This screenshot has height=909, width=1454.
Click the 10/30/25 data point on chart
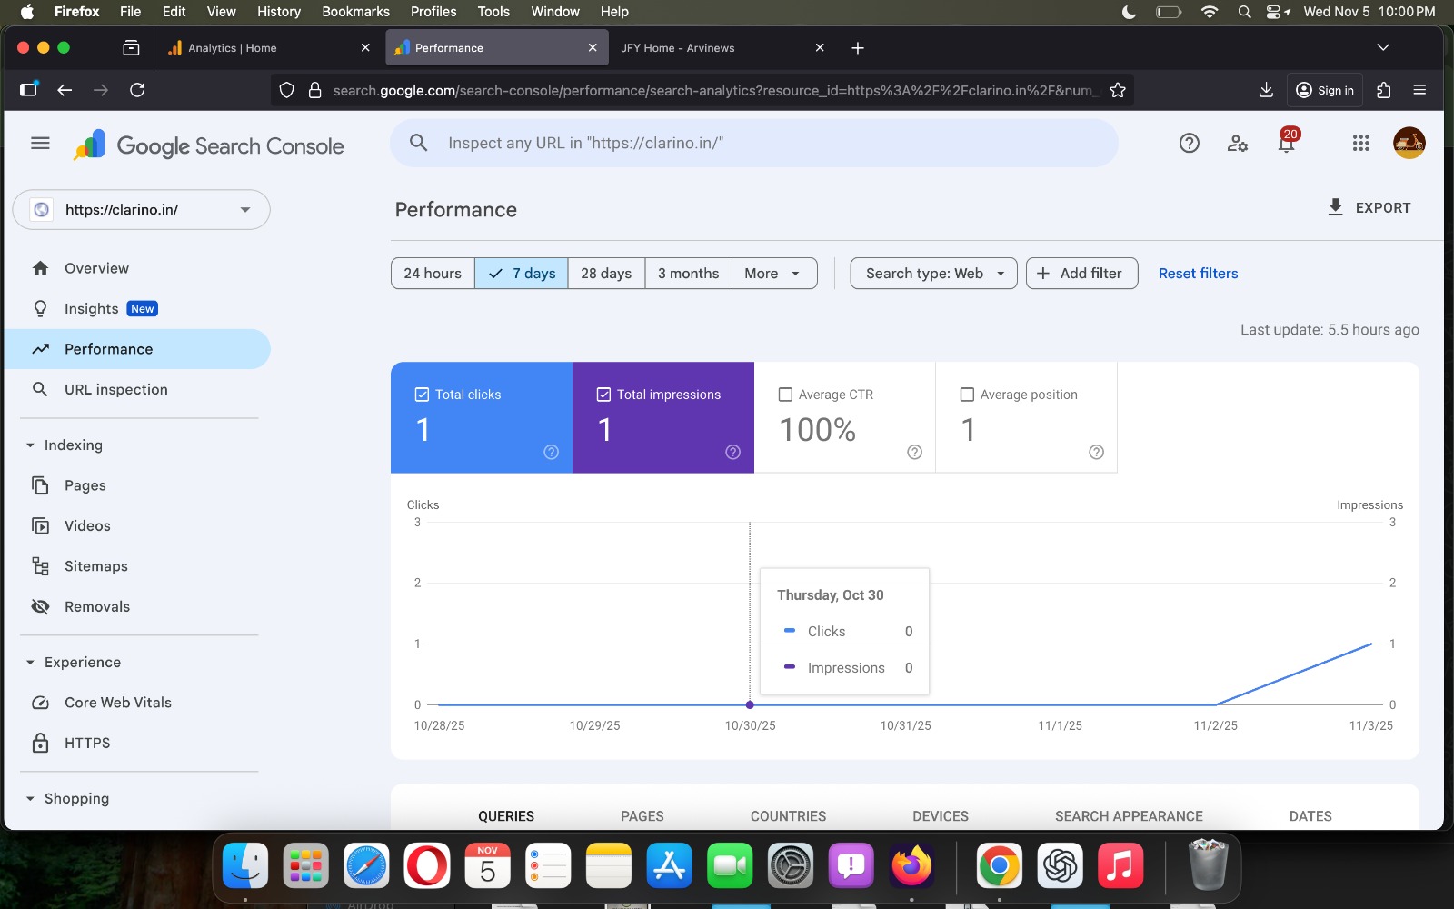point(750,704)
